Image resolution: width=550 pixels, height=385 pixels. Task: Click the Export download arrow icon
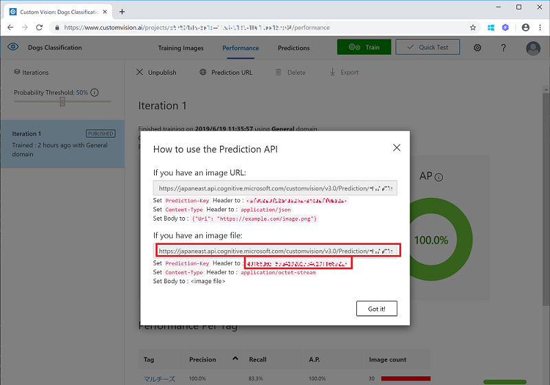click(x=332, y=72)
